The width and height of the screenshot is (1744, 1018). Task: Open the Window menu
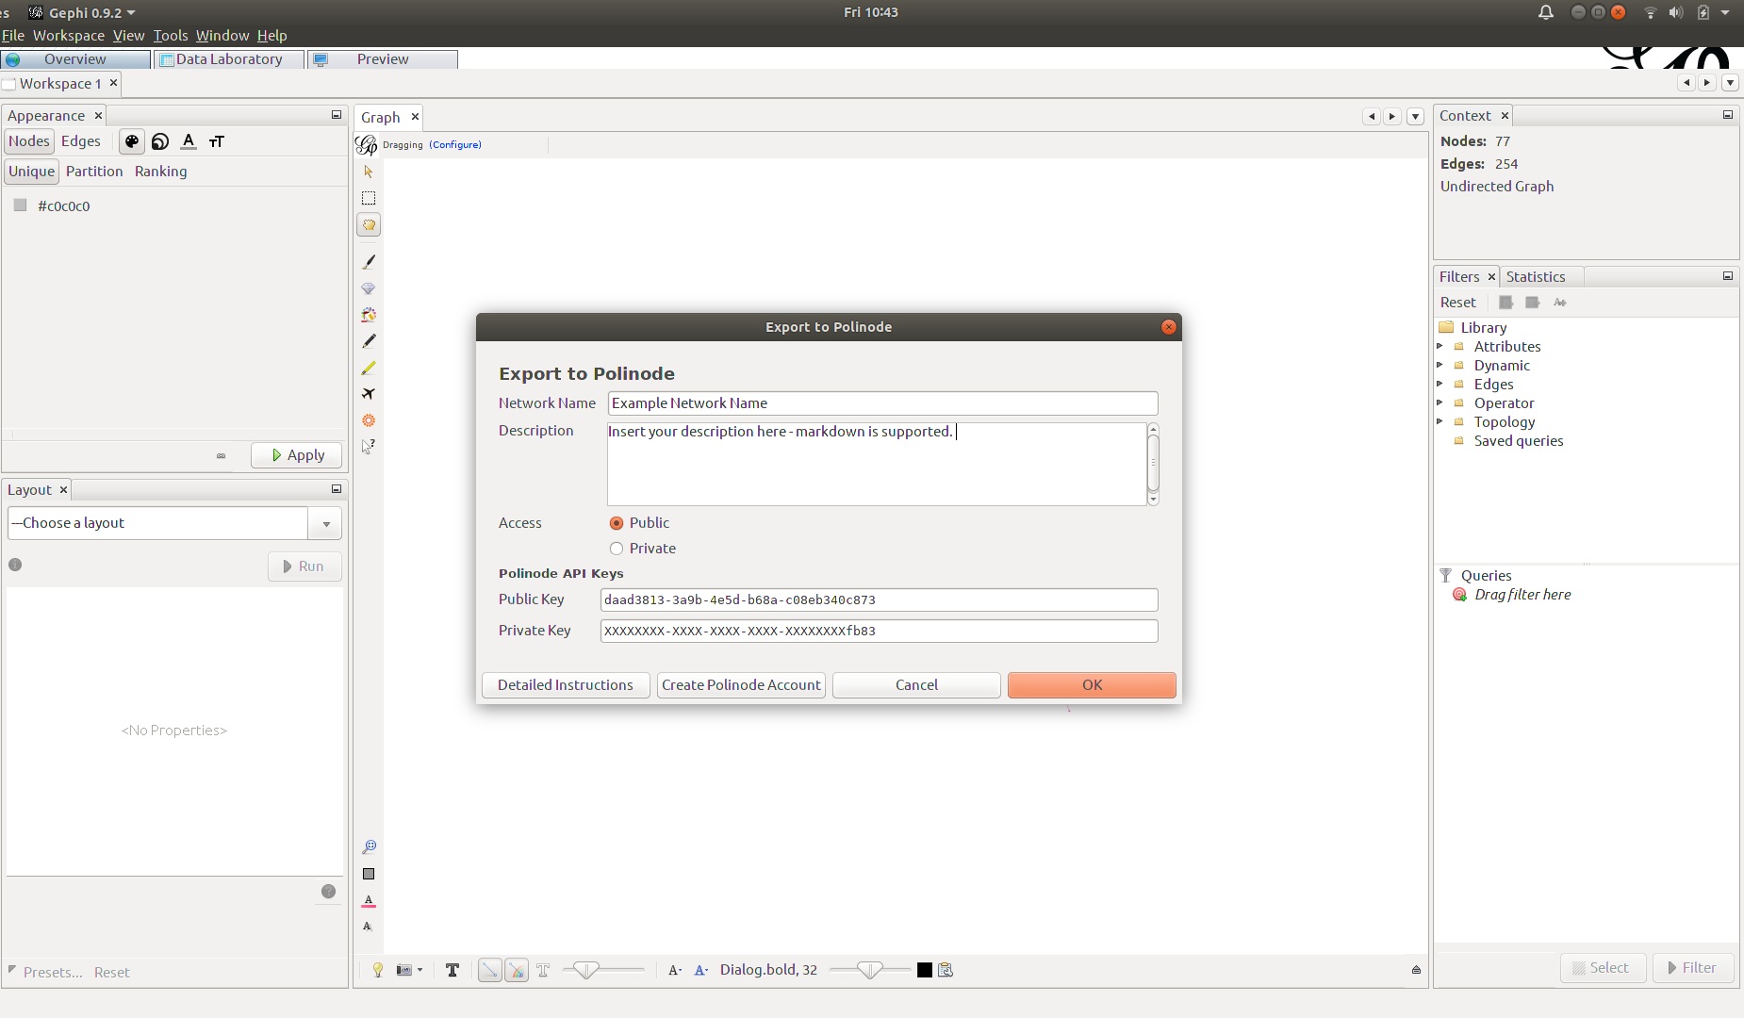coord(222,36)
